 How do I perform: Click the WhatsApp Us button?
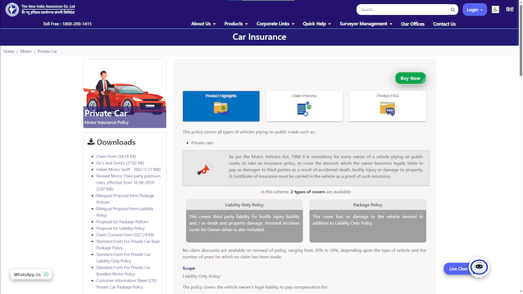pos(31,274)
